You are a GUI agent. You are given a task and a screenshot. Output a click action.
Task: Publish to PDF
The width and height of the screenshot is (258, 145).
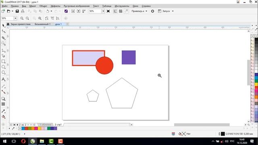click(x=84, y=11)
